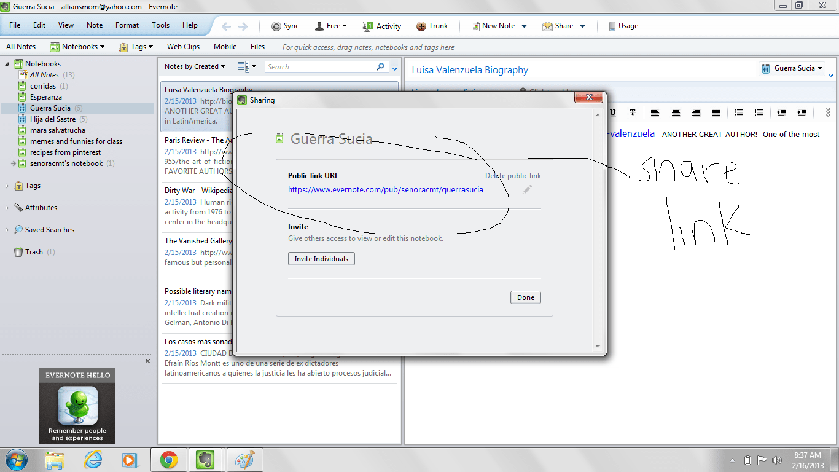Open Paint from the taskbar
This screenshot has width=839, height=472.
pyautogui.click(x=245, y=460)
